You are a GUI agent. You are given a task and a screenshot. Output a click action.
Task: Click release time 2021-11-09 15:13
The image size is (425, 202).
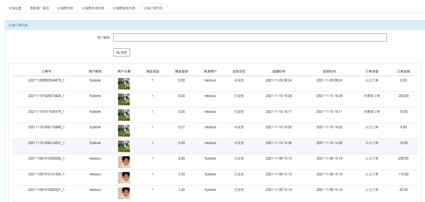(x=329, y=174)
